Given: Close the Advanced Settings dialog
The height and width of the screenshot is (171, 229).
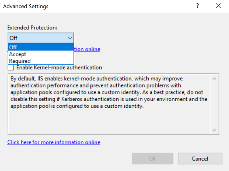Looking at the screenshot, I should pyautogui.click(x=218, y=6).
